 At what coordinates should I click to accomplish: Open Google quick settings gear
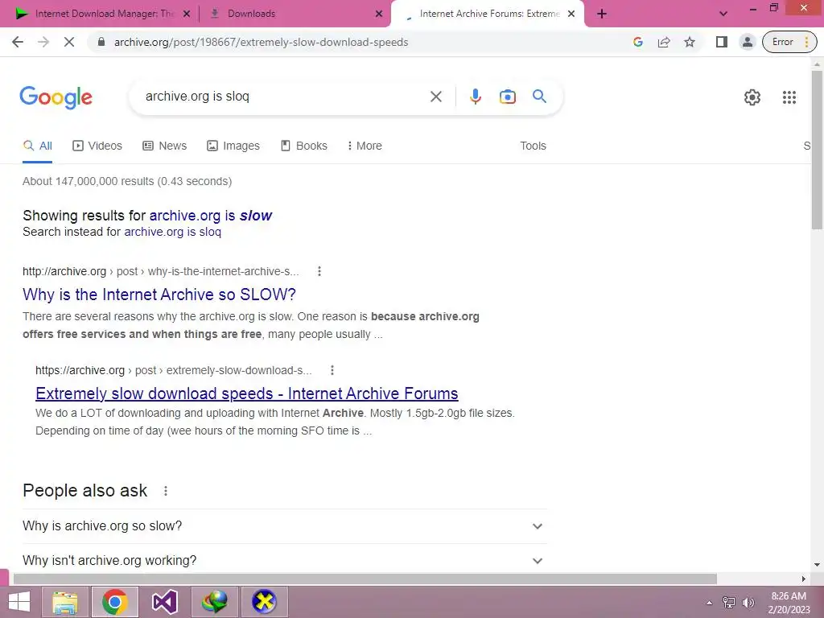(x=752, y=97)
